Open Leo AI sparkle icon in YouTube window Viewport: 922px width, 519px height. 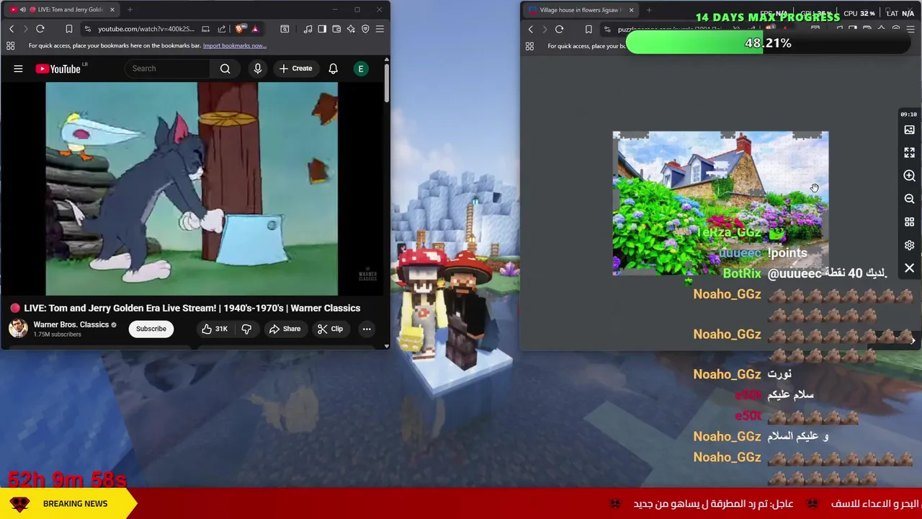pyautogui.click(x=351, y=29)
